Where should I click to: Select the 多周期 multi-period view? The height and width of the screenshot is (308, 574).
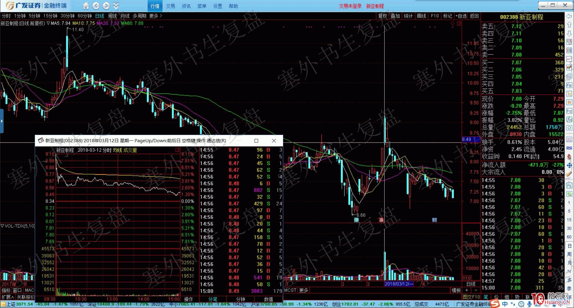[x=139, y=16]
